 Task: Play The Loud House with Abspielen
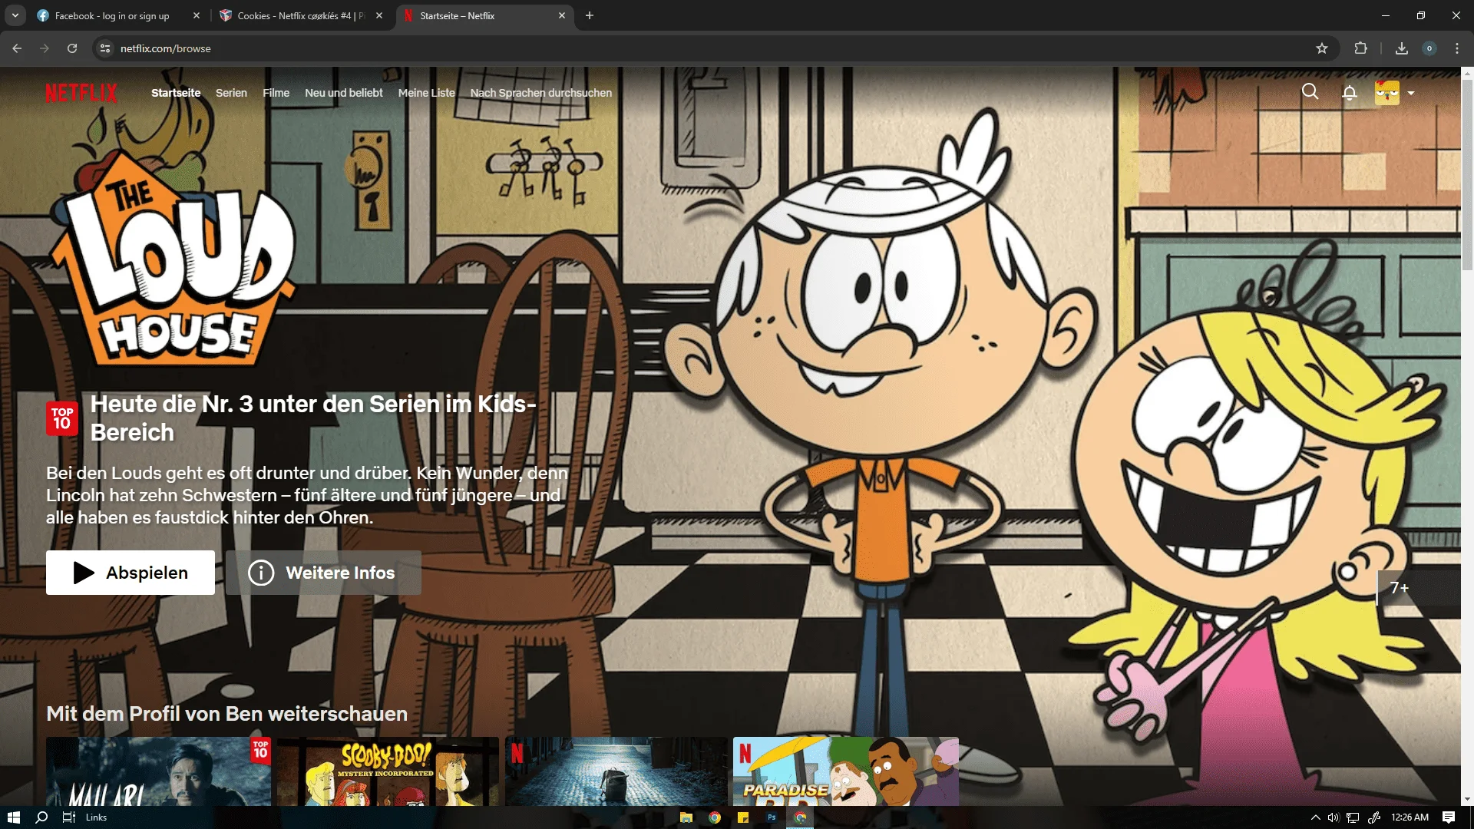[x=131, y=573]
